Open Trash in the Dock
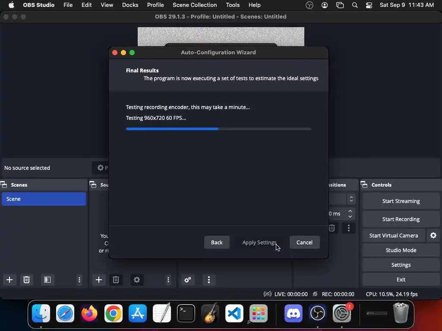The width and height of the screenshot is (442, 331). [401, 313]
